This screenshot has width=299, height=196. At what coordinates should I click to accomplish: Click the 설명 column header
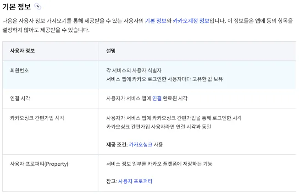click(x=111, y=51)
